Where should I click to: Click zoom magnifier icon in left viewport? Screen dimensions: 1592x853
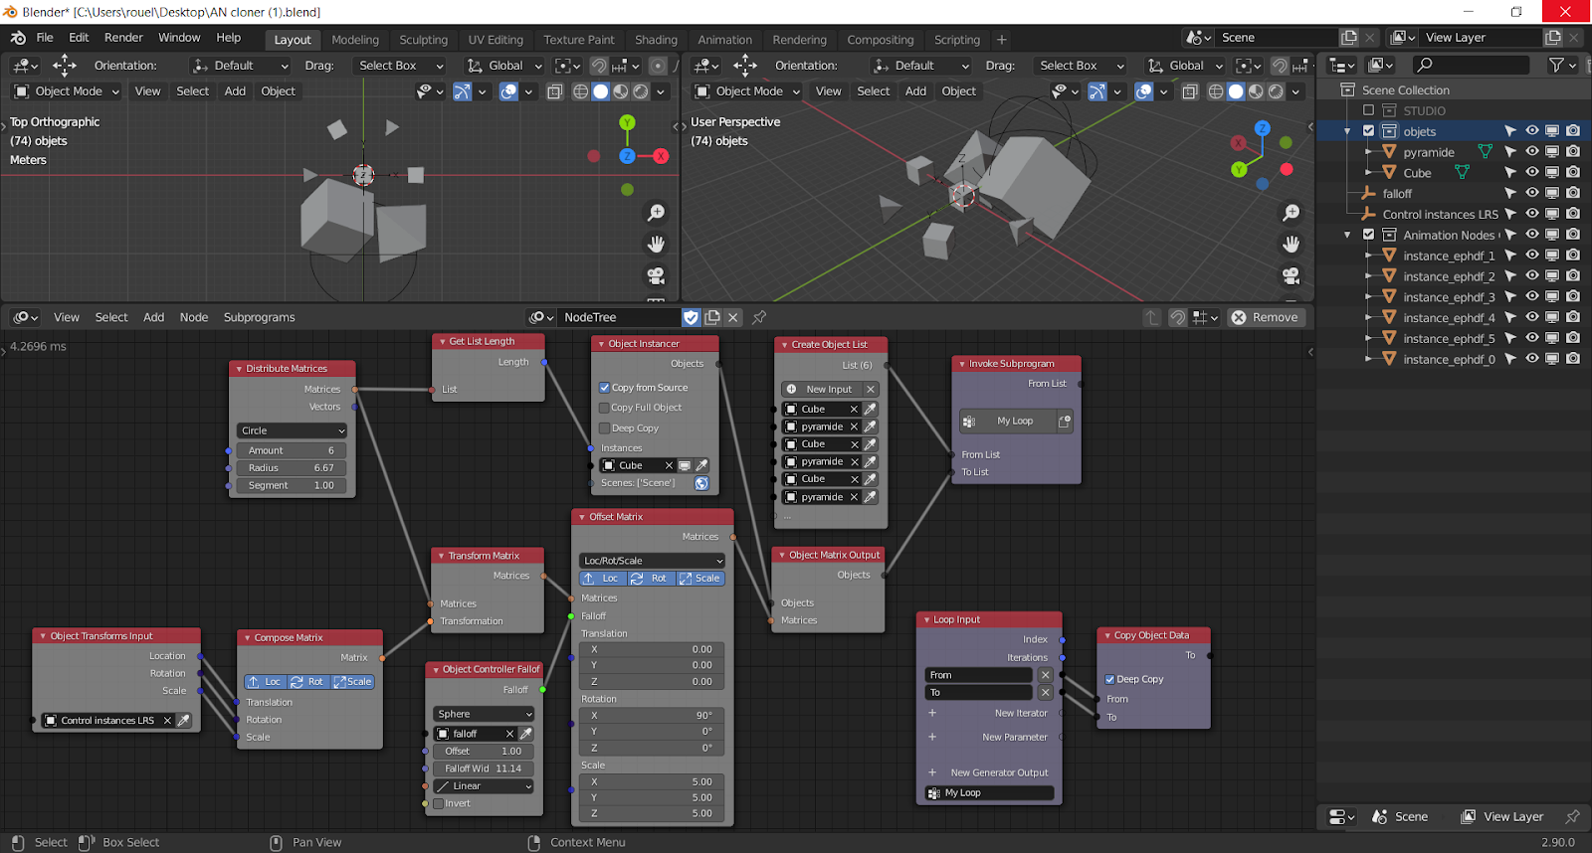pos(656,213)
